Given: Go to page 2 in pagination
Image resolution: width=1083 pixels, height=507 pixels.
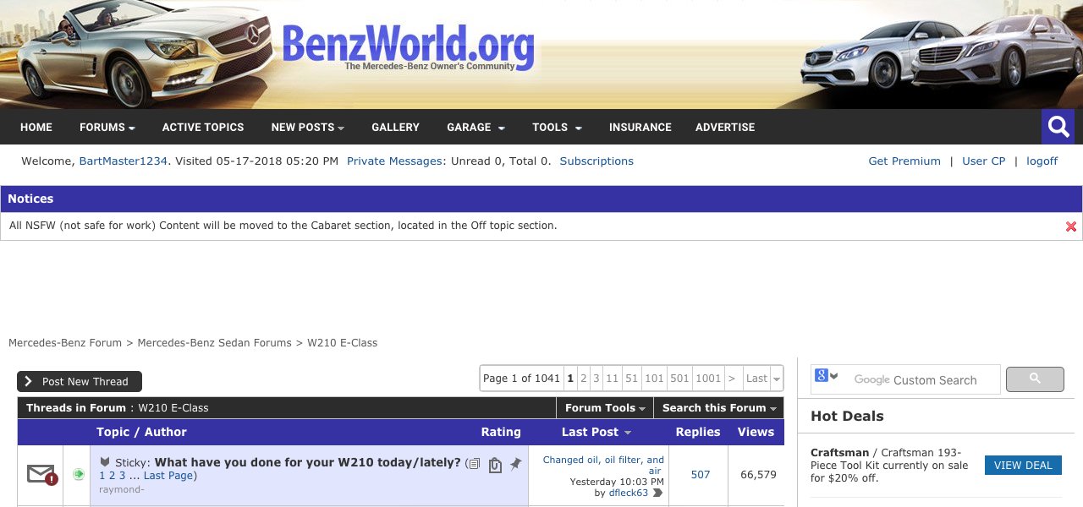Looking at the screenshot, I should coord(583,378).
